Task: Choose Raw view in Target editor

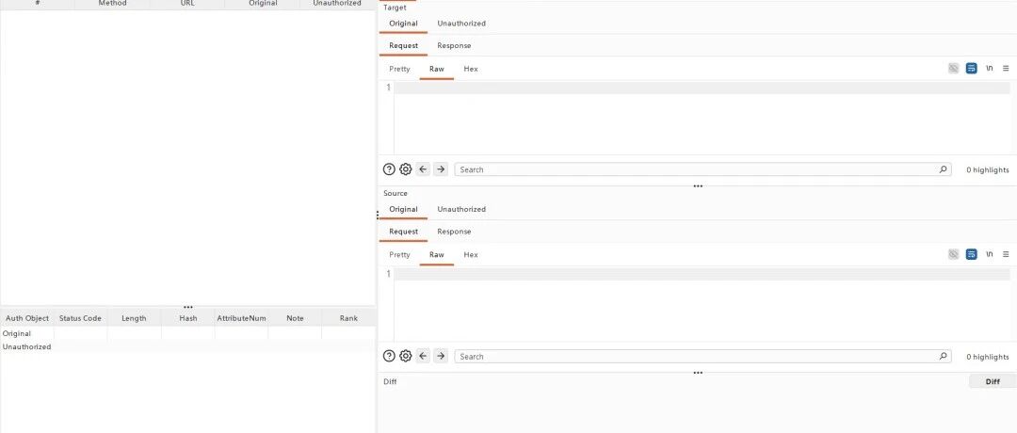Action: [x=437, y=69]
